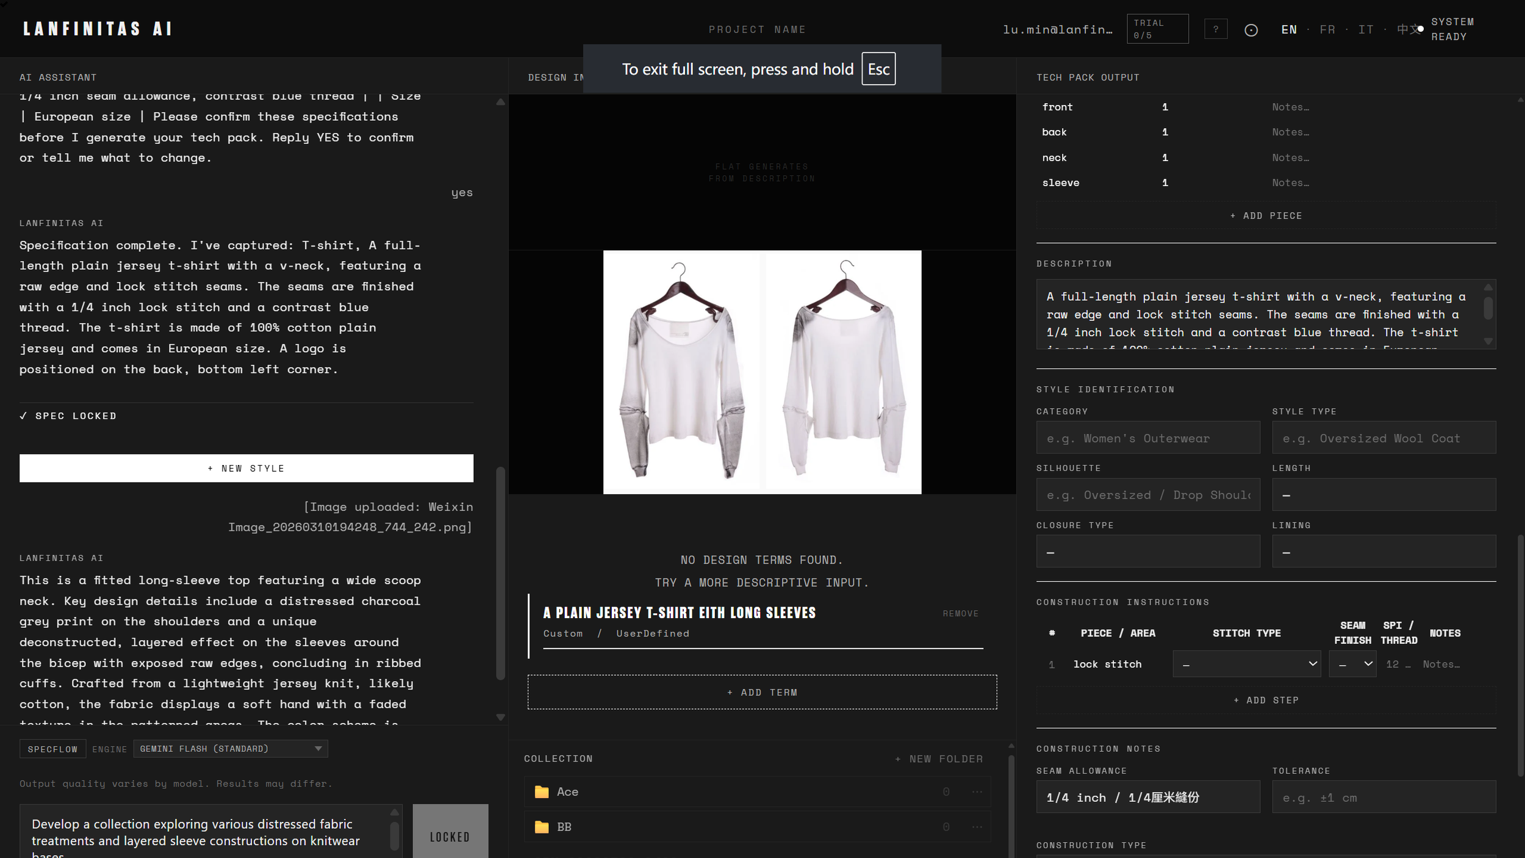Click the help question mark icon
The height and width of the screenshot is (858, 1525).
point(1215,29)
